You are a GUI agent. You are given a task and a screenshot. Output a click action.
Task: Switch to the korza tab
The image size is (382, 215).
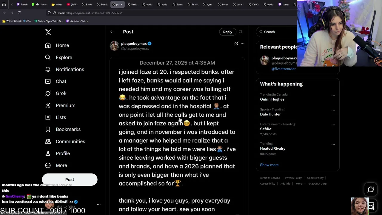click(x=223, y=4)
